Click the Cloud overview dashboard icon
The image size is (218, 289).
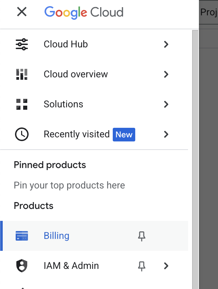(x=22, y=74)
